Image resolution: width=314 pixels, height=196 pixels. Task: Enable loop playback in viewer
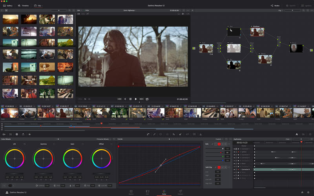pyautogui.click(x=147, y=99)
